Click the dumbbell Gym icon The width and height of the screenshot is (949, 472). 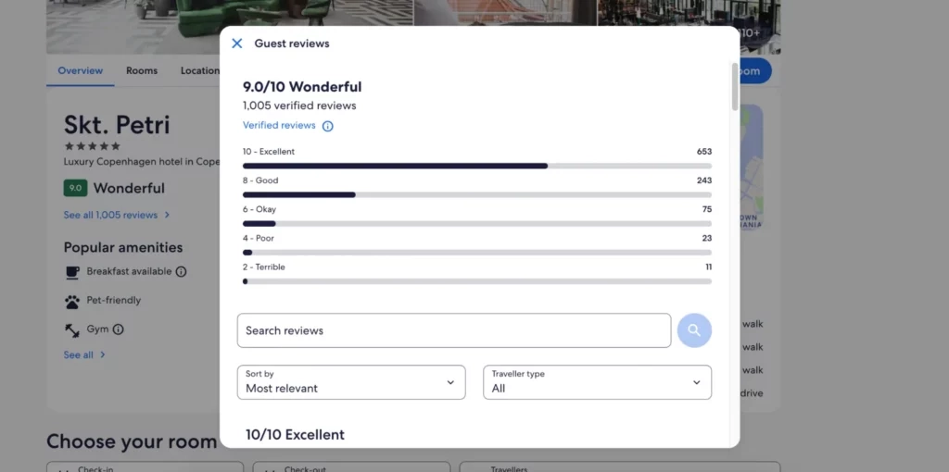(x=72, y=330)
